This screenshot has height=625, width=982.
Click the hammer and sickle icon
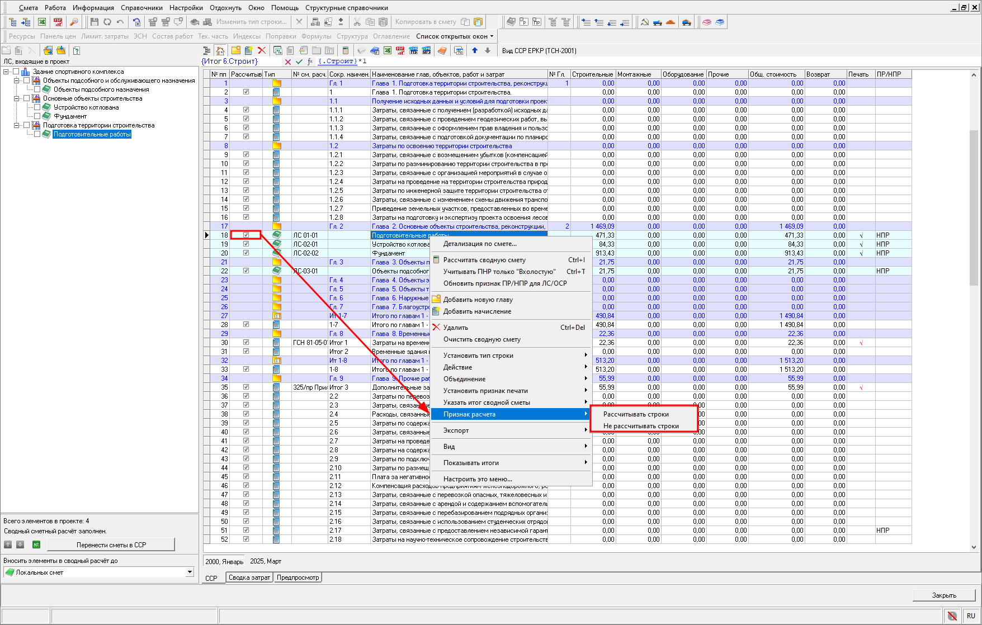(x=644, y=22)
